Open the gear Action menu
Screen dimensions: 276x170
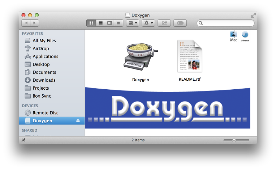[148, 23]
